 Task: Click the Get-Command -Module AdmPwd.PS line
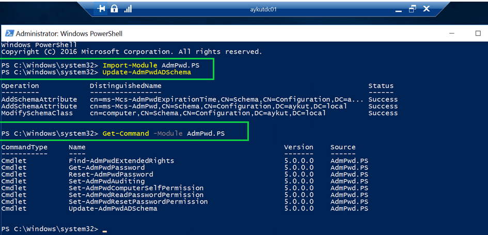click(x=166, y=133)
